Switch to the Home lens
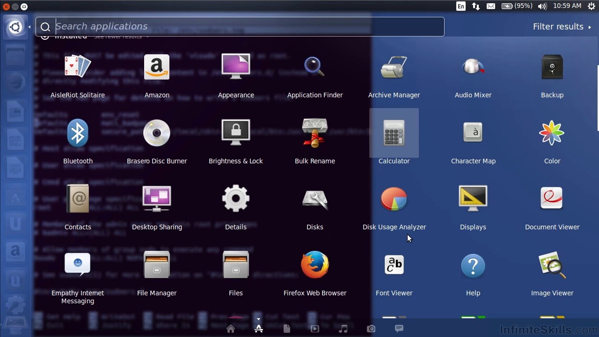 pos(231,329)
